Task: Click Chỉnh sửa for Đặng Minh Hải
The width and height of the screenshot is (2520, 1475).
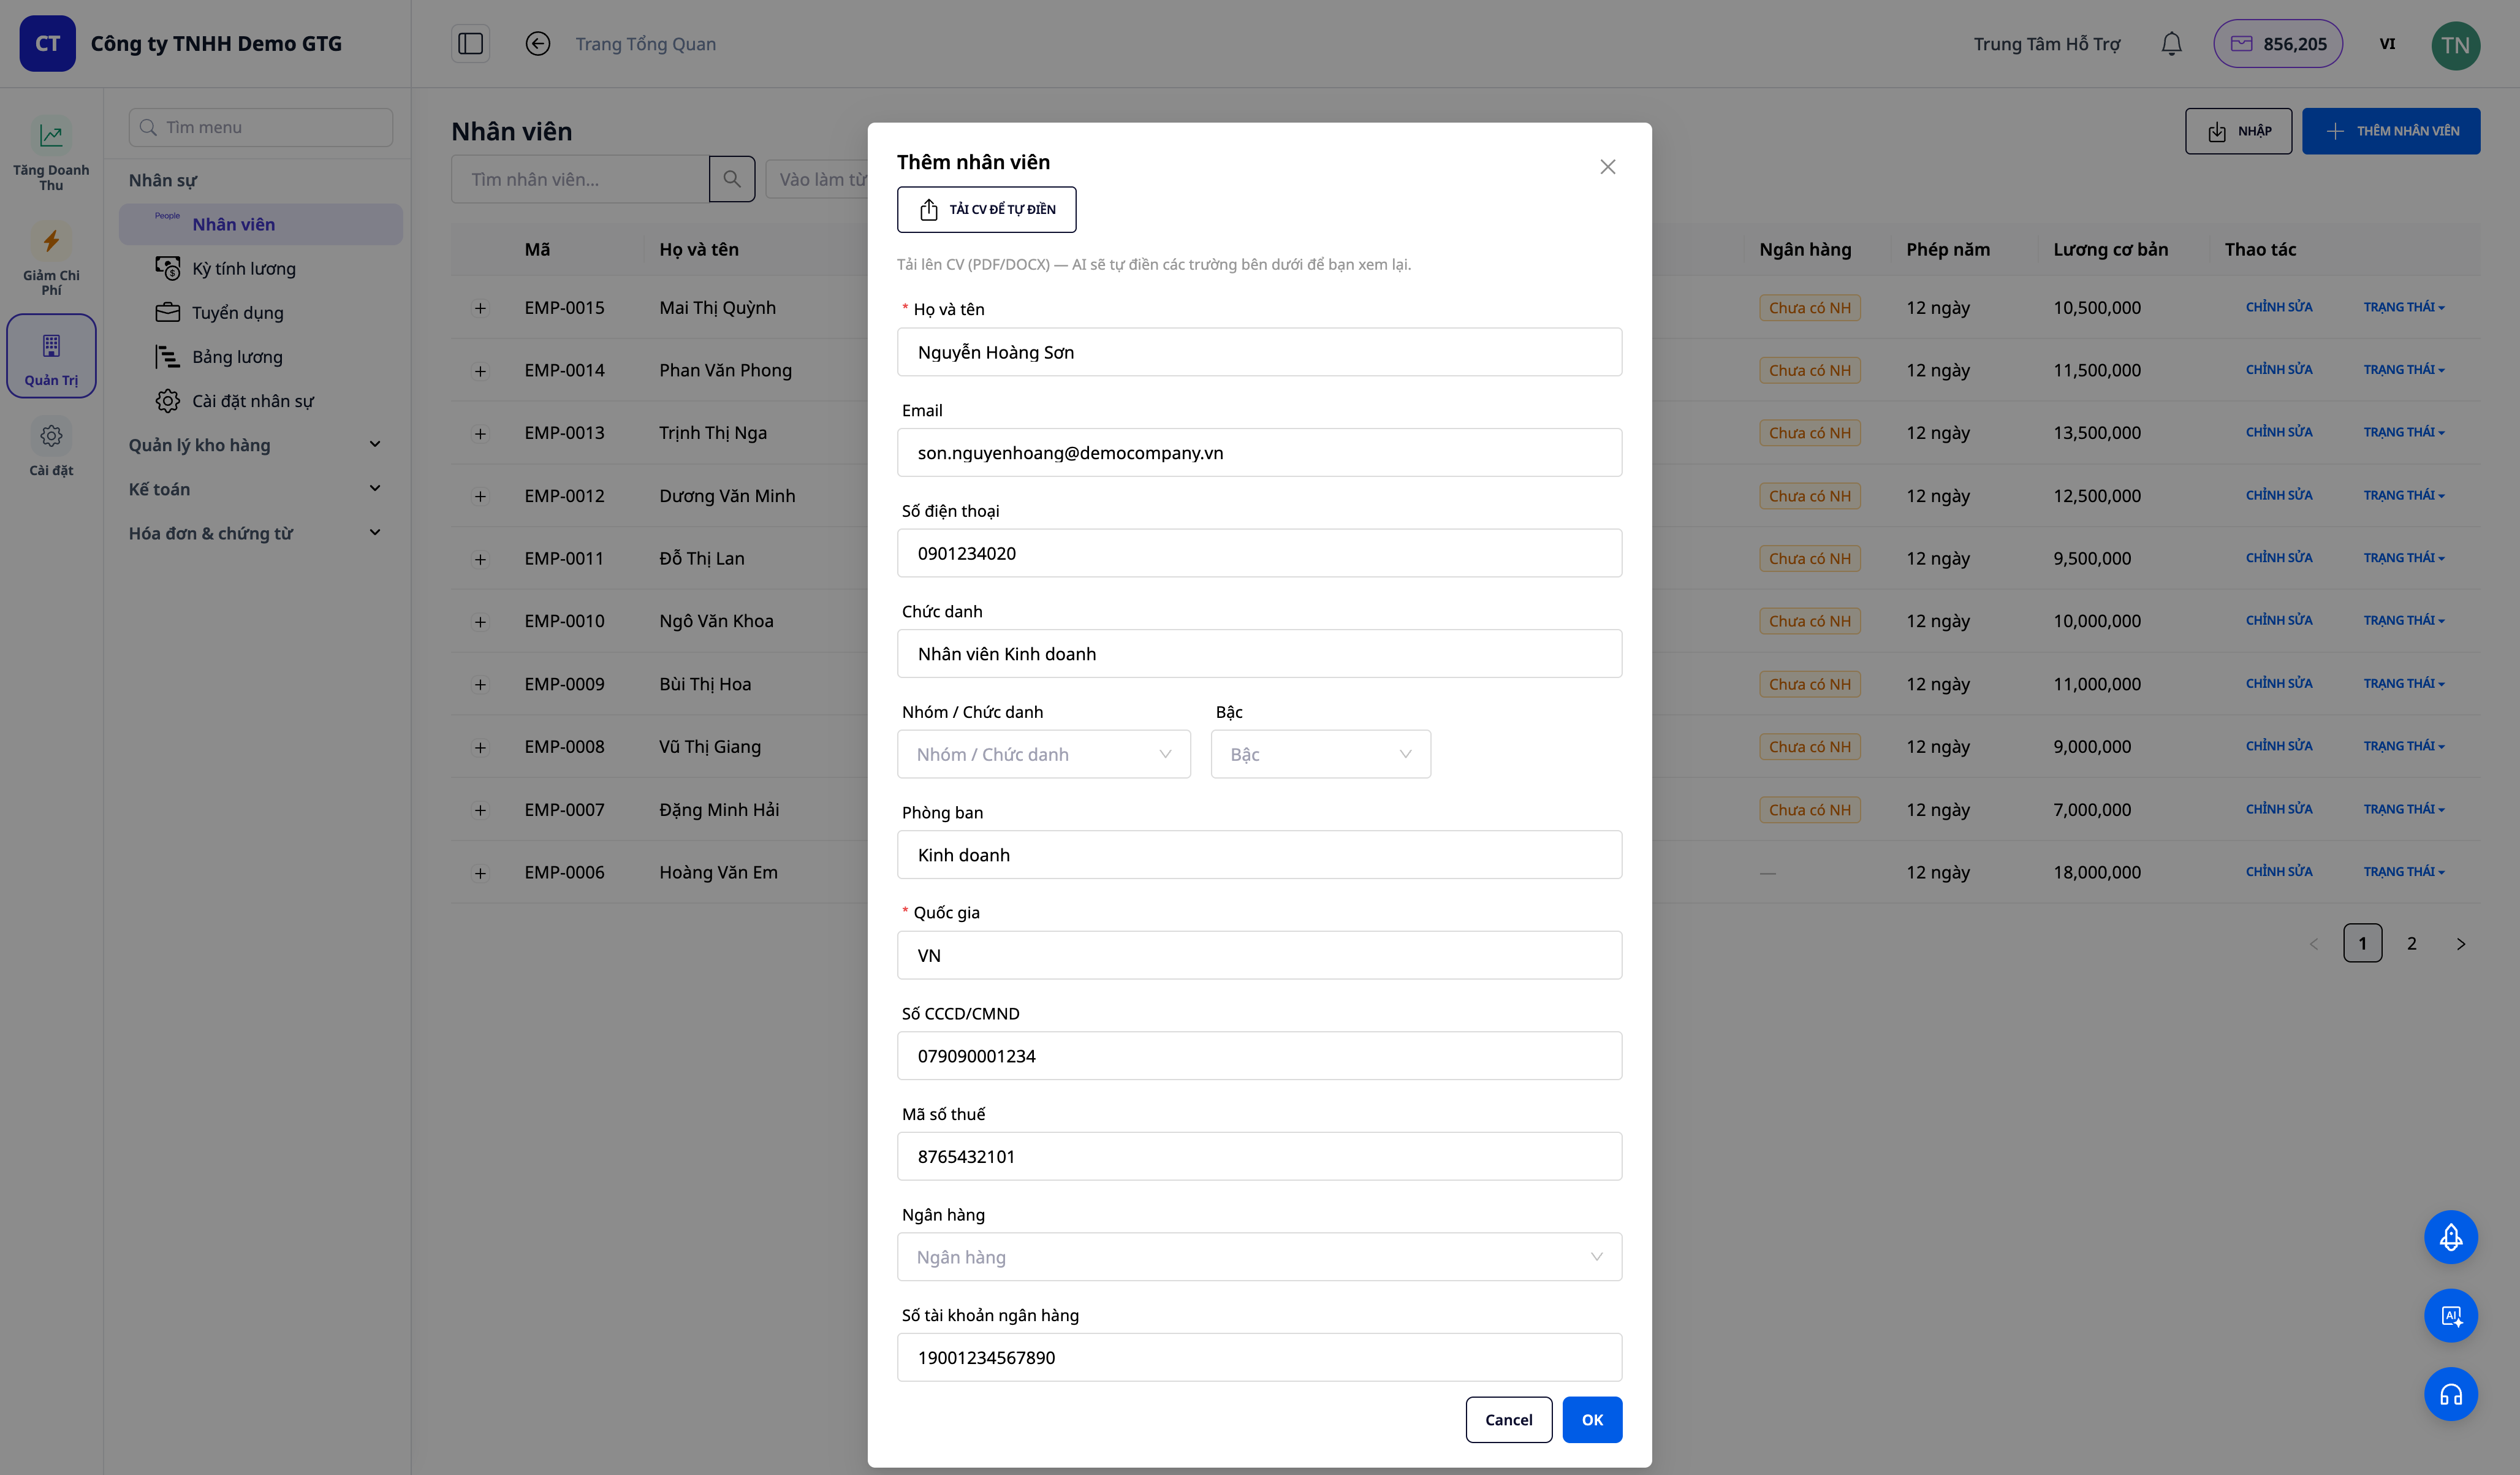Action: (2279, 809)
